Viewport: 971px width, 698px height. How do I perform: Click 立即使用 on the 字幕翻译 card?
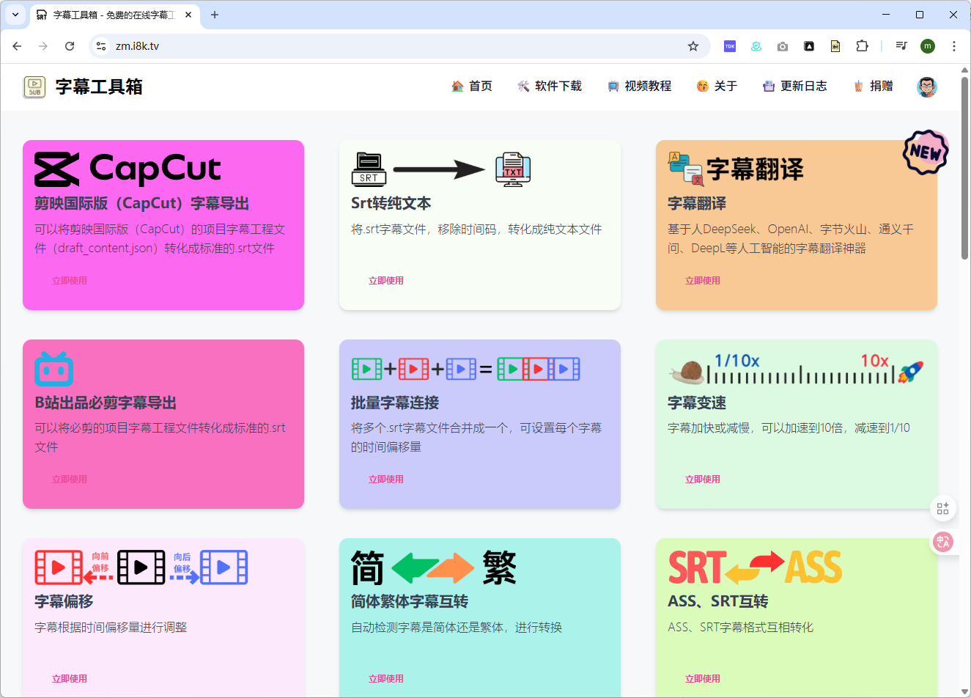coord(703,281)
